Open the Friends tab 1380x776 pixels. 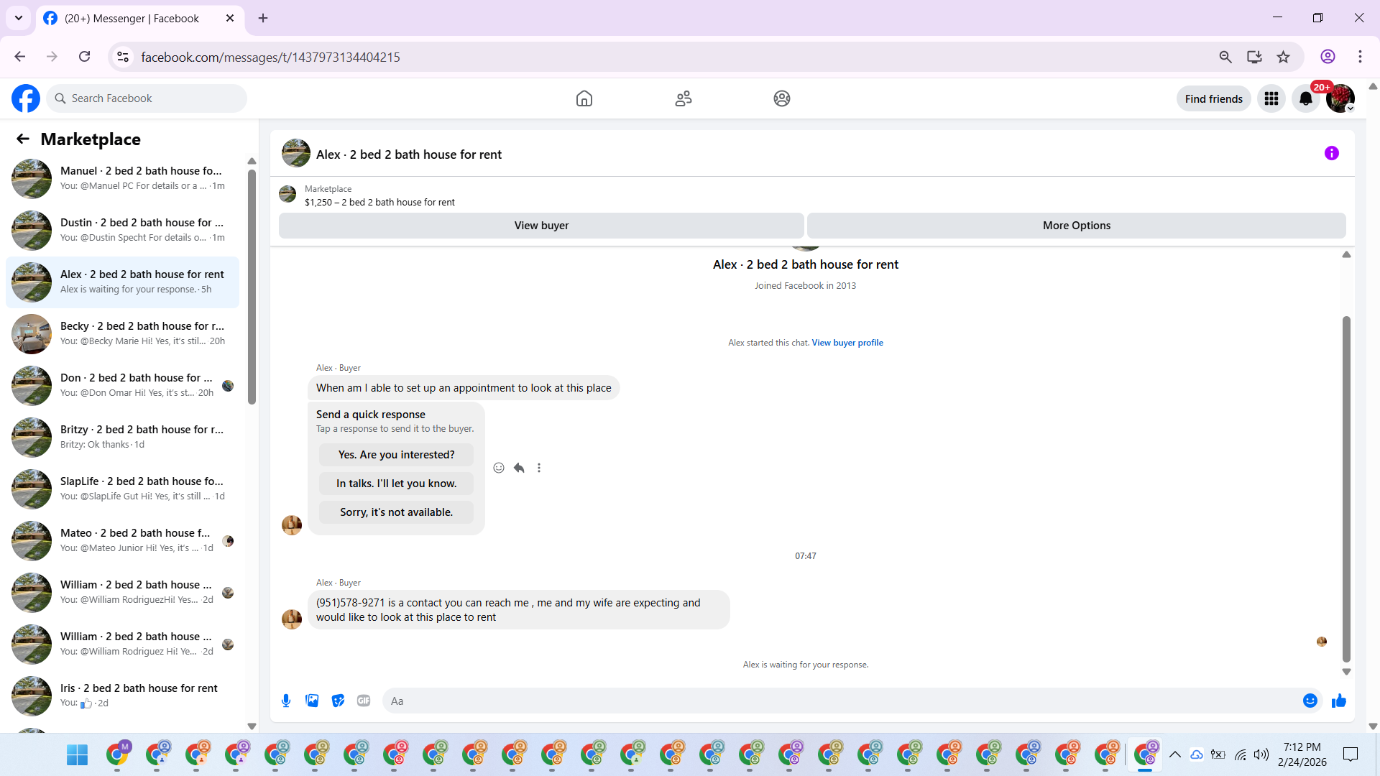tap(683, 98)
